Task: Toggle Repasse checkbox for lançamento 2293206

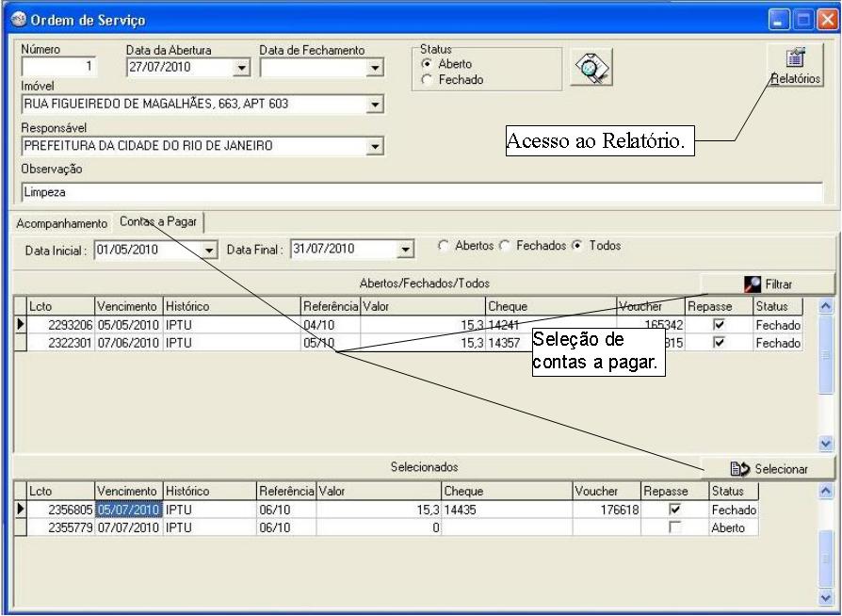Action: pyautogui.click(x=719, y=325)
